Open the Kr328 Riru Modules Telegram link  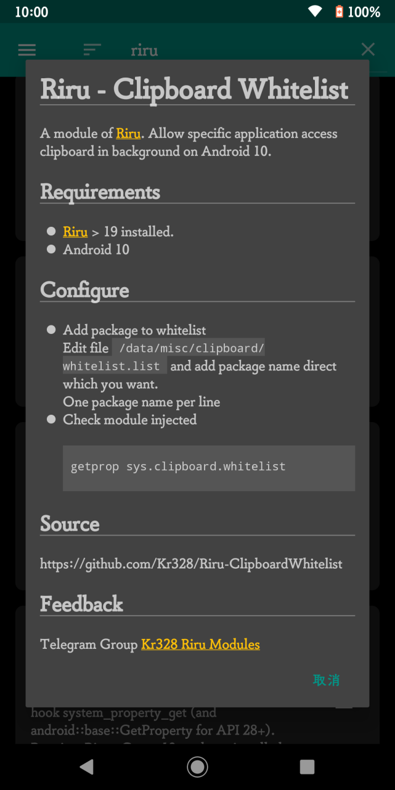pos(200,644)
